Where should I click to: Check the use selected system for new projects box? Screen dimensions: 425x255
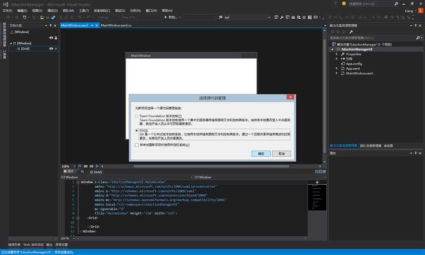coord(136,145)
